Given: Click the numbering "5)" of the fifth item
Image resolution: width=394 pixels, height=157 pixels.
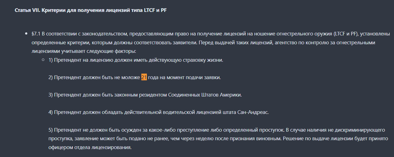Looking at the screenshot, I should (x=51, y=130).
